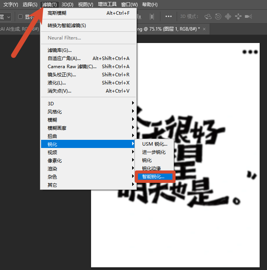This screenshot has height=270, width=267.
Task: Expand the 风格化 submenu
Action: coord(88,112)
